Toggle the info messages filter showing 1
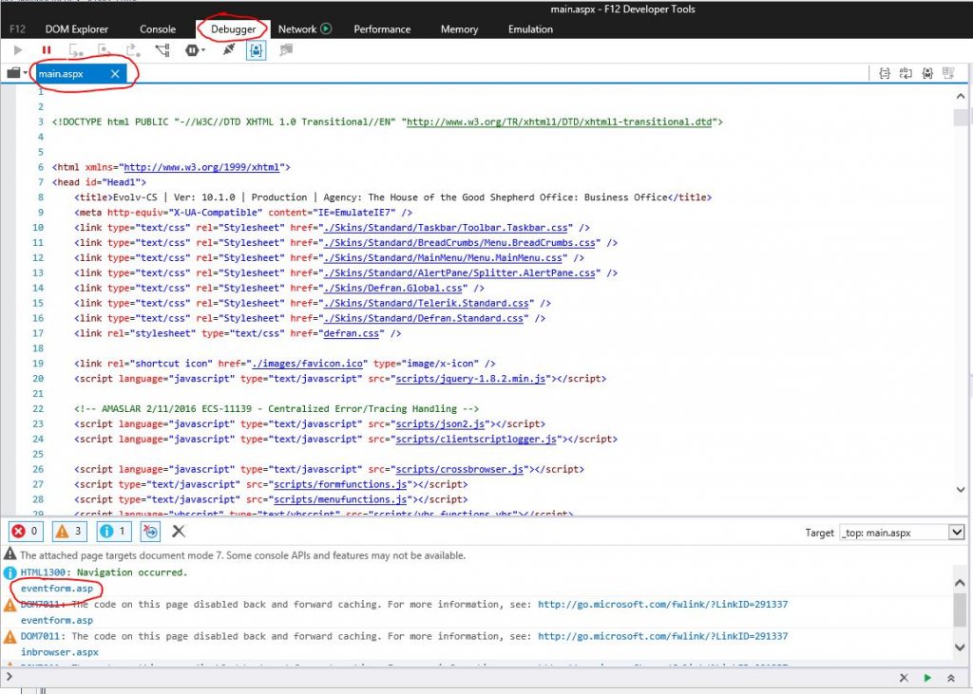Screen dimensions: 973x694 114,531
